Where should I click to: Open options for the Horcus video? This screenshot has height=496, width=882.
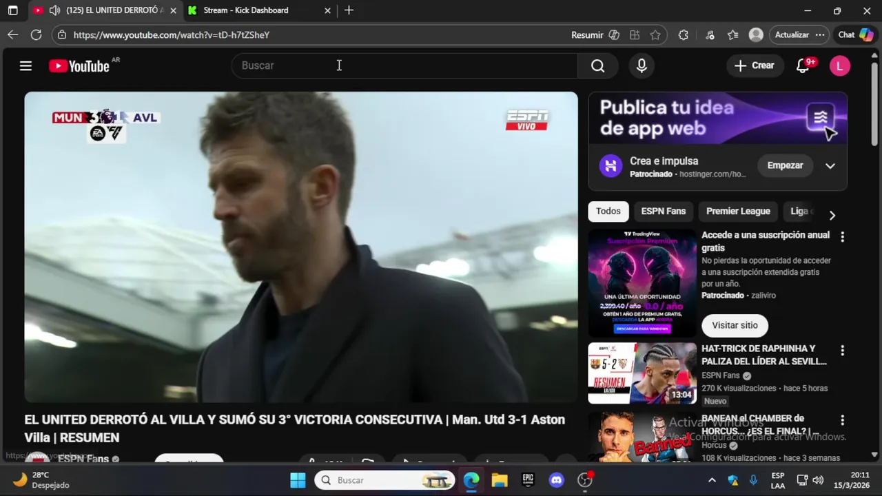[x=842, y=420]
